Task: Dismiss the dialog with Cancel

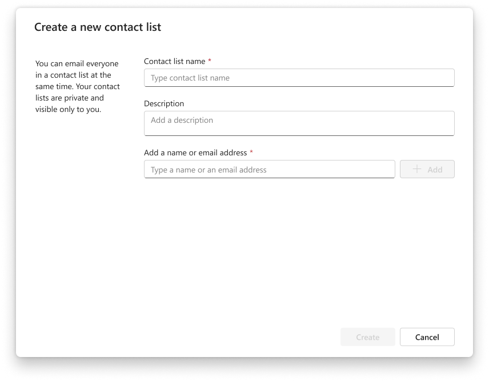Action: click(427, 337)
